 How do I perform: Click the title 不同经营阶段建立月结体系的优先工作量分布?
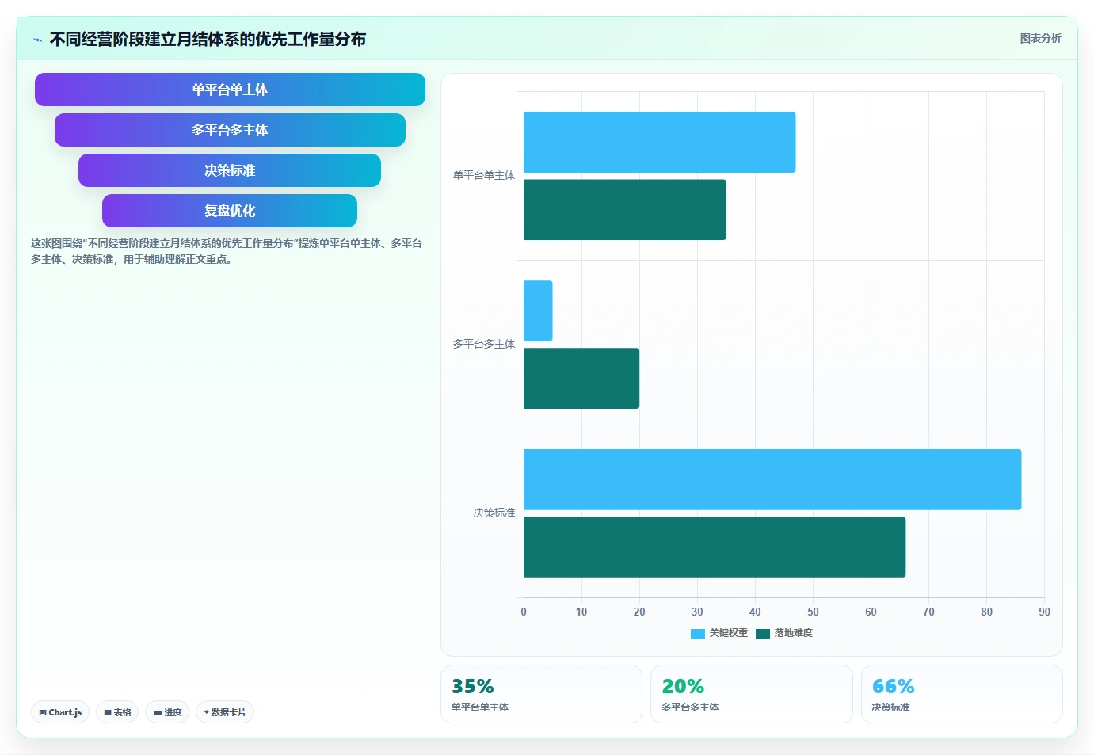(208, 40)
